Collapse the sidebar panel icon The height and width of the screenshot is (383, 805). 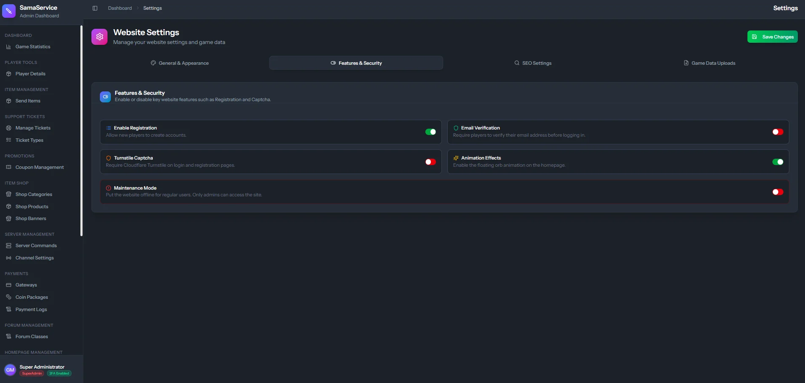95,8
